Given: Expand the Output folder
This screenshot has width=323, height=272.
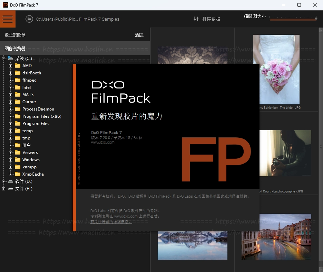Looking at the screenshot, I should point(10,102).
